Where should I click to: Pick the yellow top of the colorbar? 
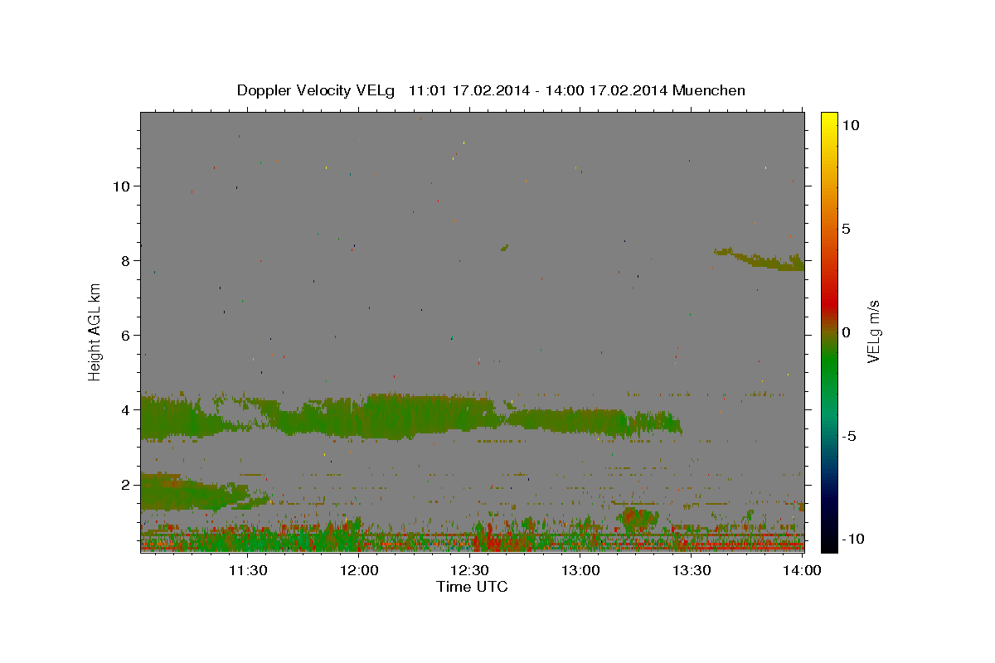[x=828, y=120]
